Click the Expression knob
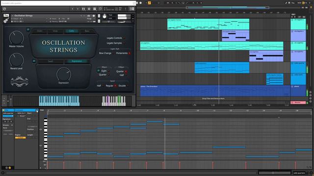Viewport: 314px width, 176px height. click(x=64, y=74)
